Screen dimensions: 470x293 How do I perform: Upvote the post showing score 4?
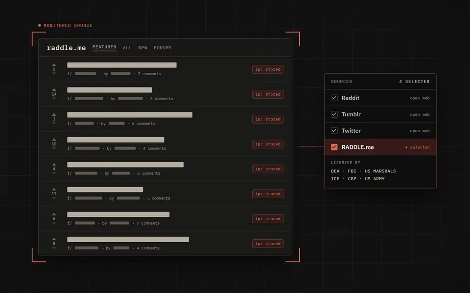[54, 164]
